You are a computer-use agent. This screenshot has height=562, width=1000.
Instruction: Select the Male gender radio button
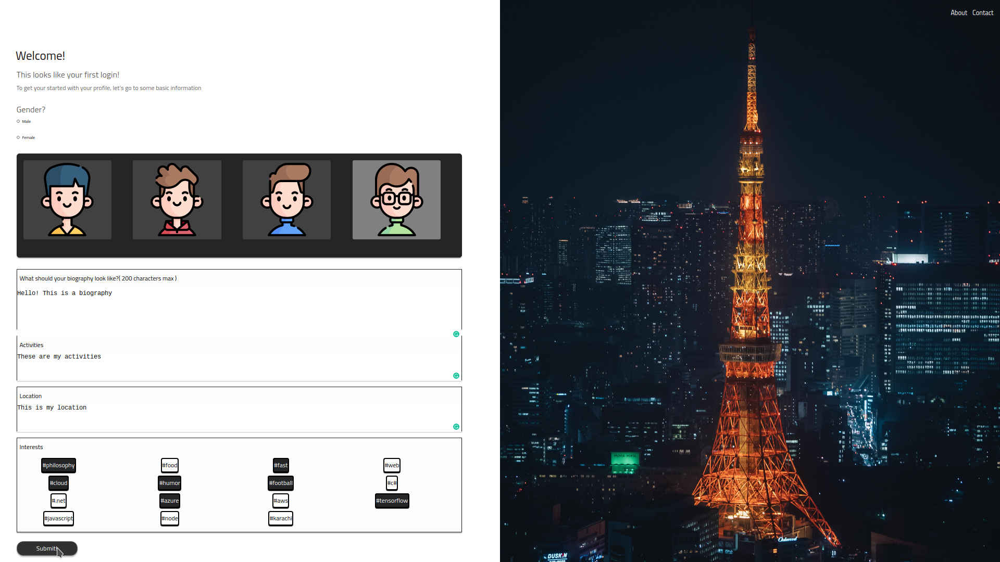point(18,122)
